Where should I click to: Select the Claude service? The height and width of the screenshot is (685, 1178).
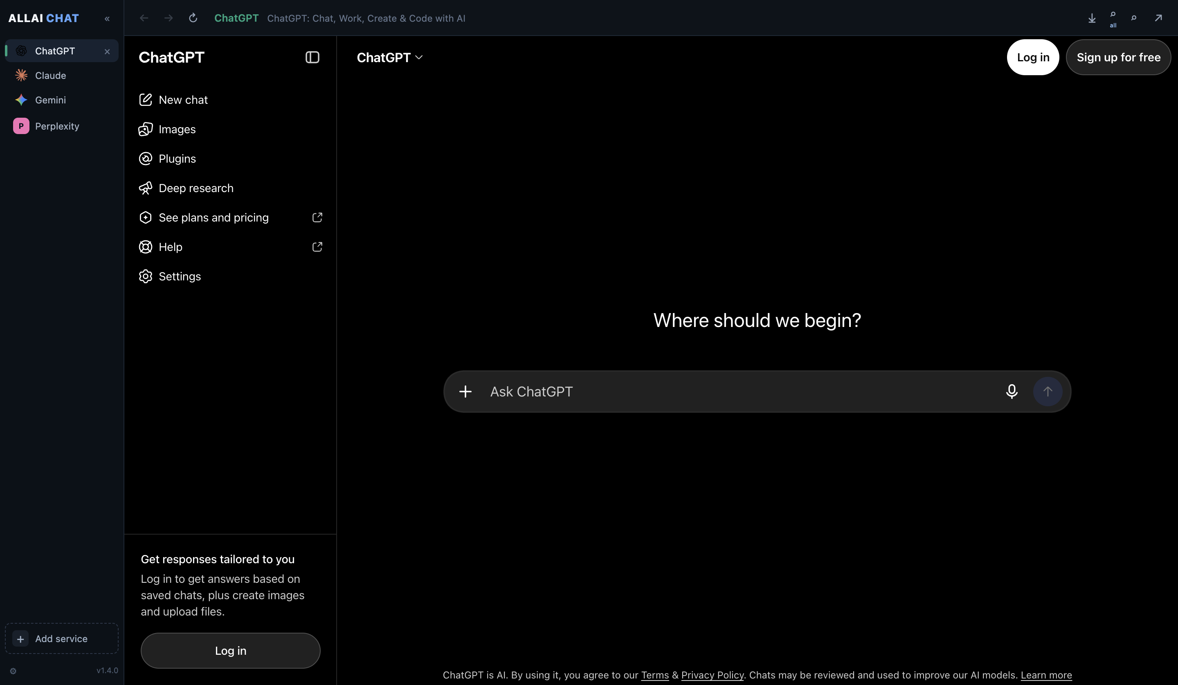(62, 75)
